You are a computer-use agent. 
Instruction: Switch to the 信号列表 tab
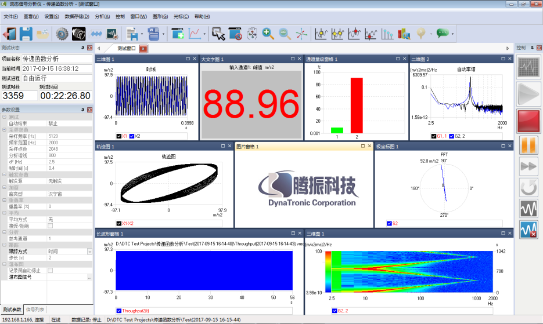coord(35,310)
